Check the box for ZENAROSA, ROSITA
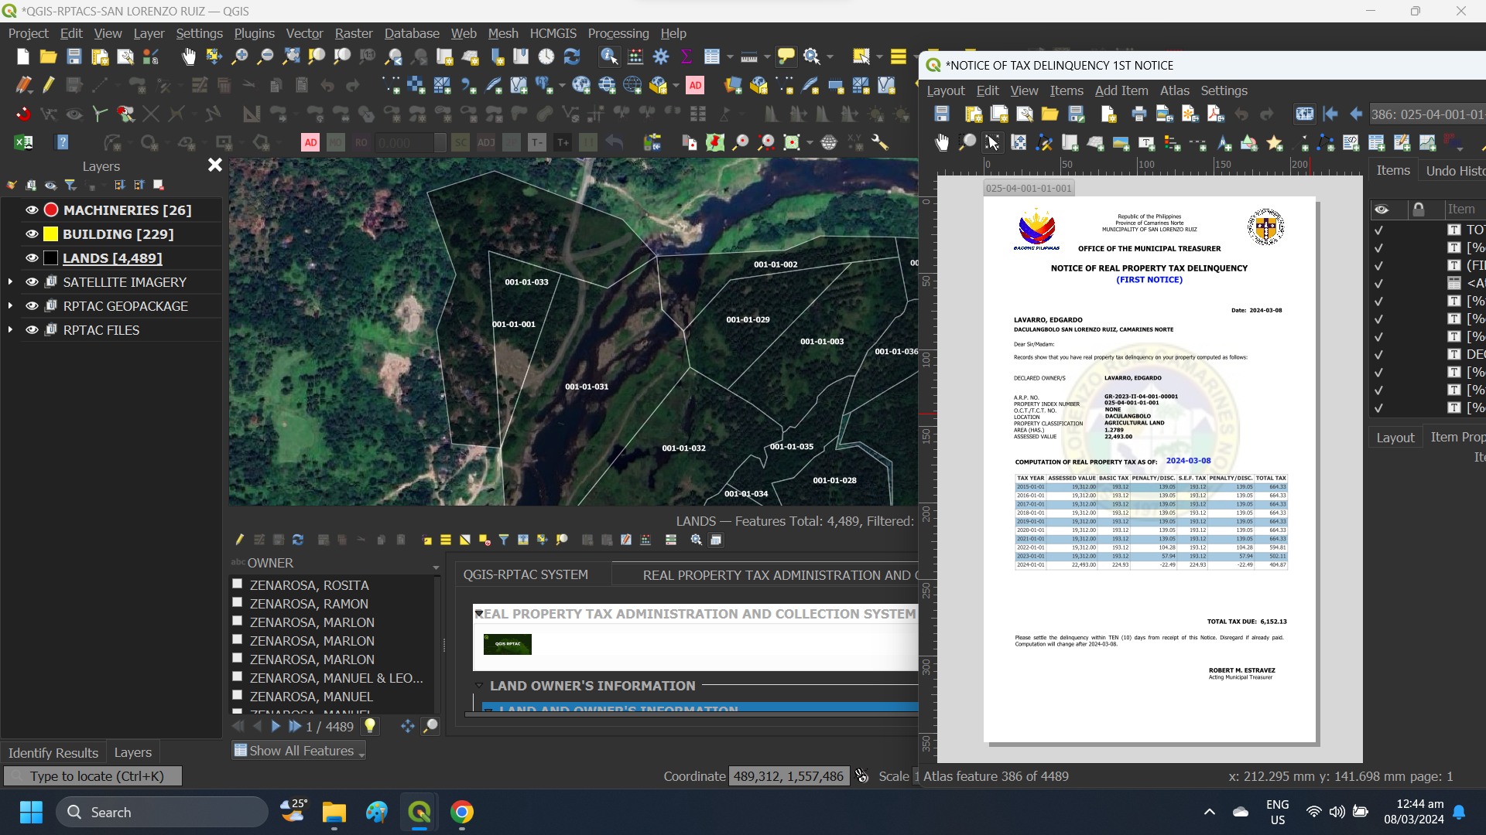1486x835 pixels. point(238,583)
